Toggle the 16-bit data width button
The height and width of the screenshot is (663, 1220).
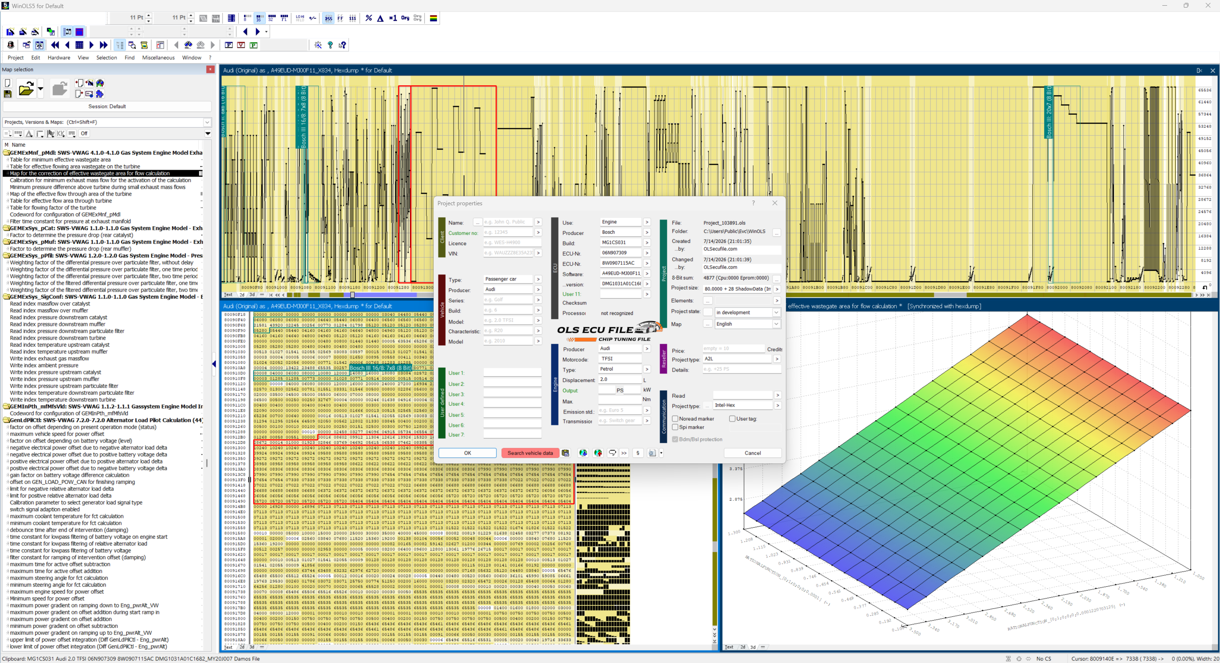pyautogui.click(x=259, y=18)
